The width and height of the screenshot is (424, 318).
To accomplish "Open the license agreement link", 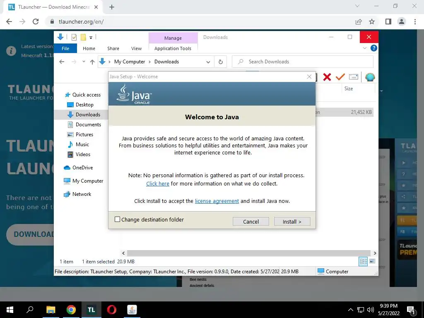I will tap(217, 201).
